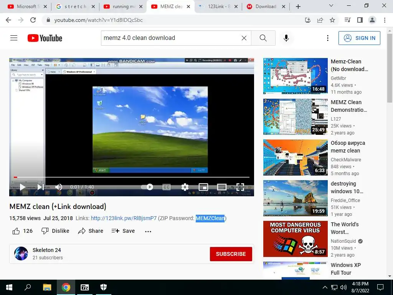393x295 pixels.
Task: Skip to the next video
Action: click(41, 187)
